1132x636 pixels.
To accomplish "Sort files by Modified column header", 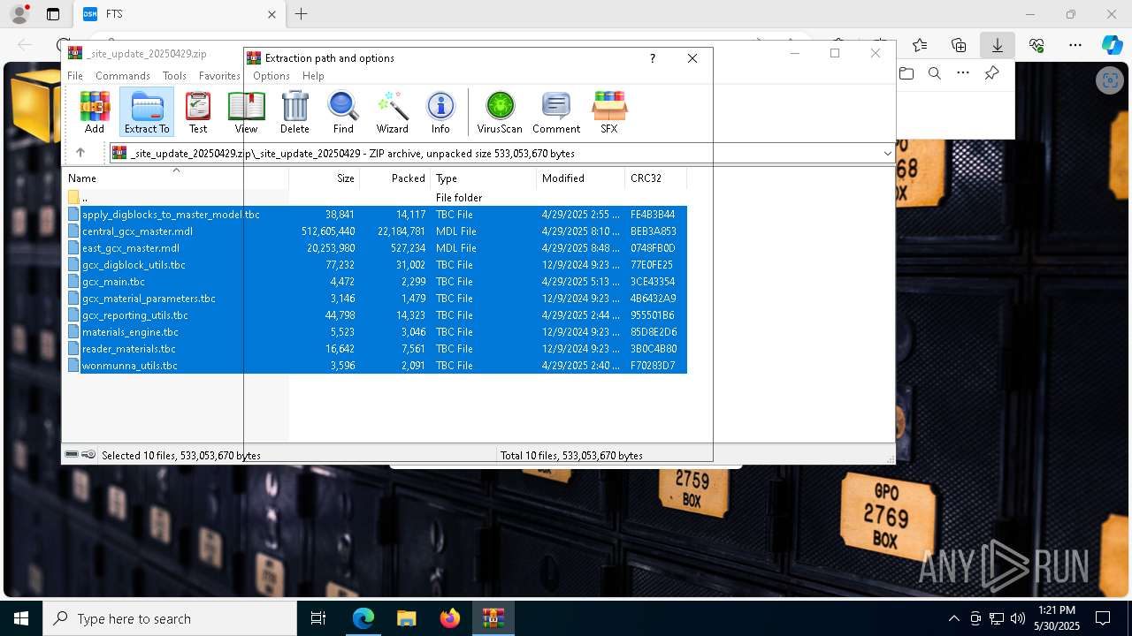I will (580, 178).
